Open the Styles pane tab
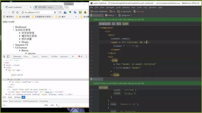Viewport: 202px width, 113px height. pyautogui.click(x=5, y=101)
